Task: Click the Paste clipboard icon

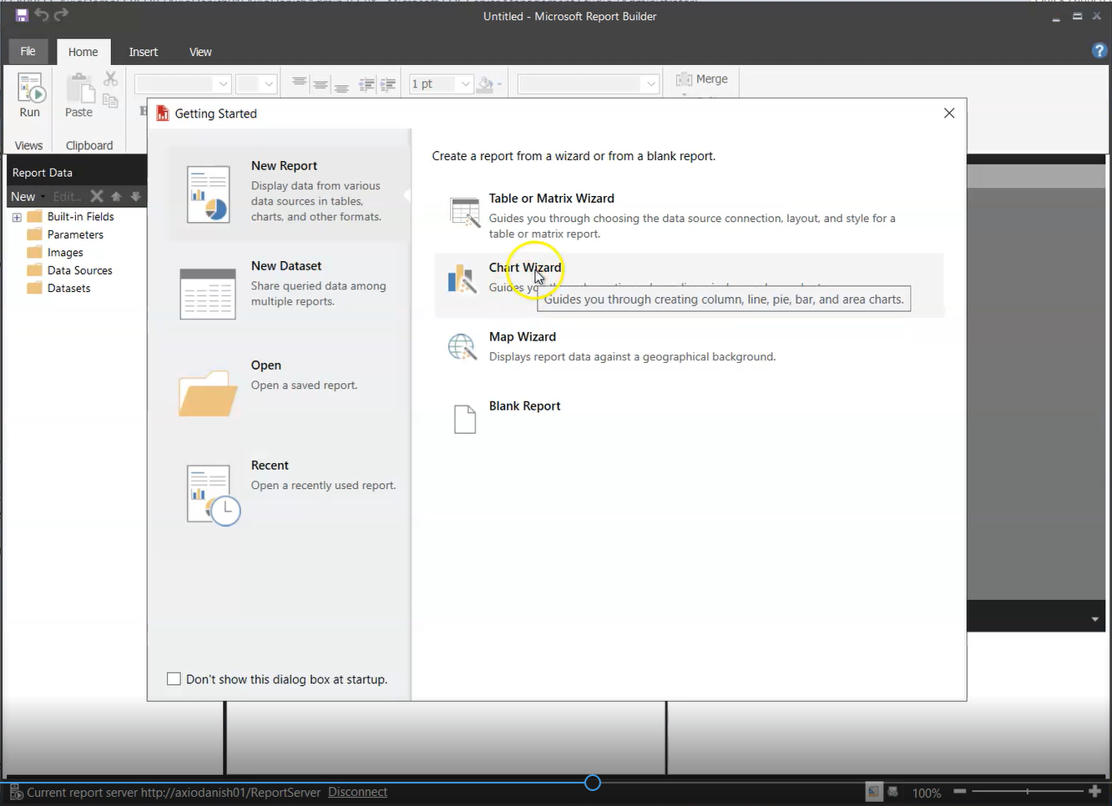Action: point(79,88)
